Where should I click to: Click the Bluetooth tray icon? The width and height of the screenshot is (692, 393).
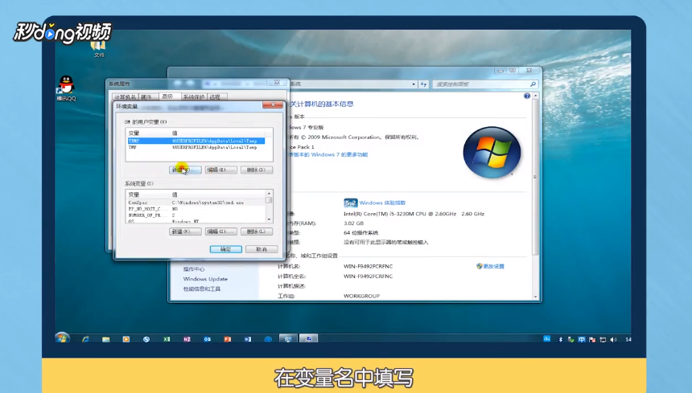point(561,339)
